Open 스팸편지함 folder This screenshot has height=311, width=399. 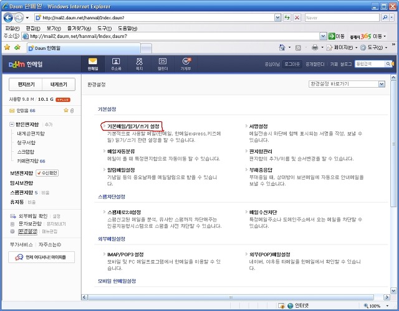21,192
